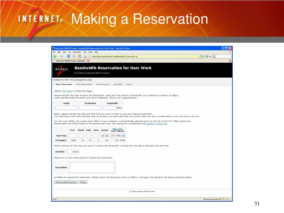
Task: Click into the Origin input field
Action: point(67,108)
